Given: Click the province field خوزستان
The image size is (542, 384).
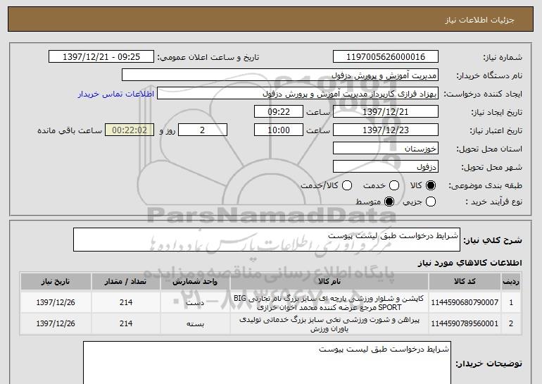Looking at the screenshot, I should 386,149.
